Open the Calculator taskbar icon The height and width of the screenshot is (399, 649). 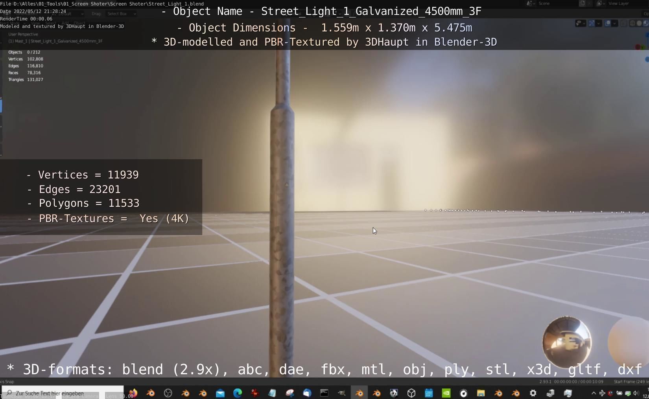pyautogui.click(x=429, y=393)
